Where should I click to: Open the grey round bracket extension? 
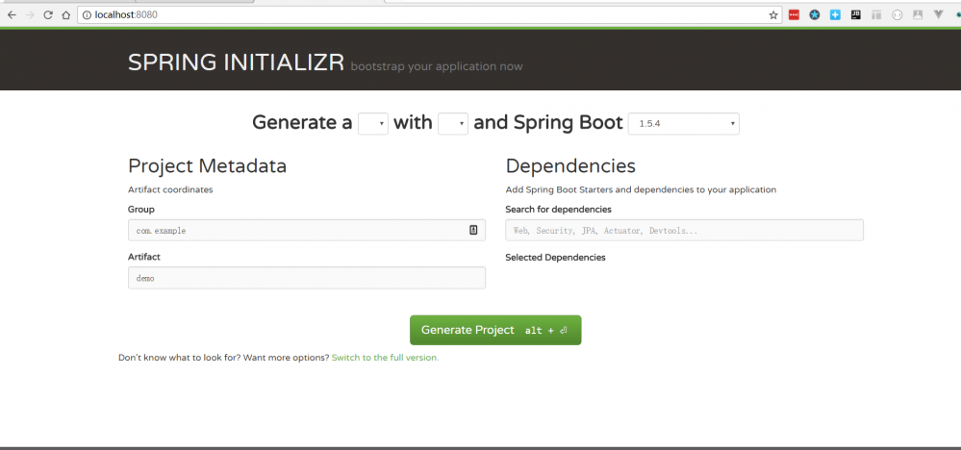coord(898,15)
